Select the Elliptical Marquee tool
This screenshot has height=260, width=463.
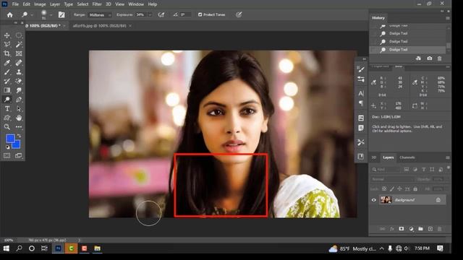[19, 35]
